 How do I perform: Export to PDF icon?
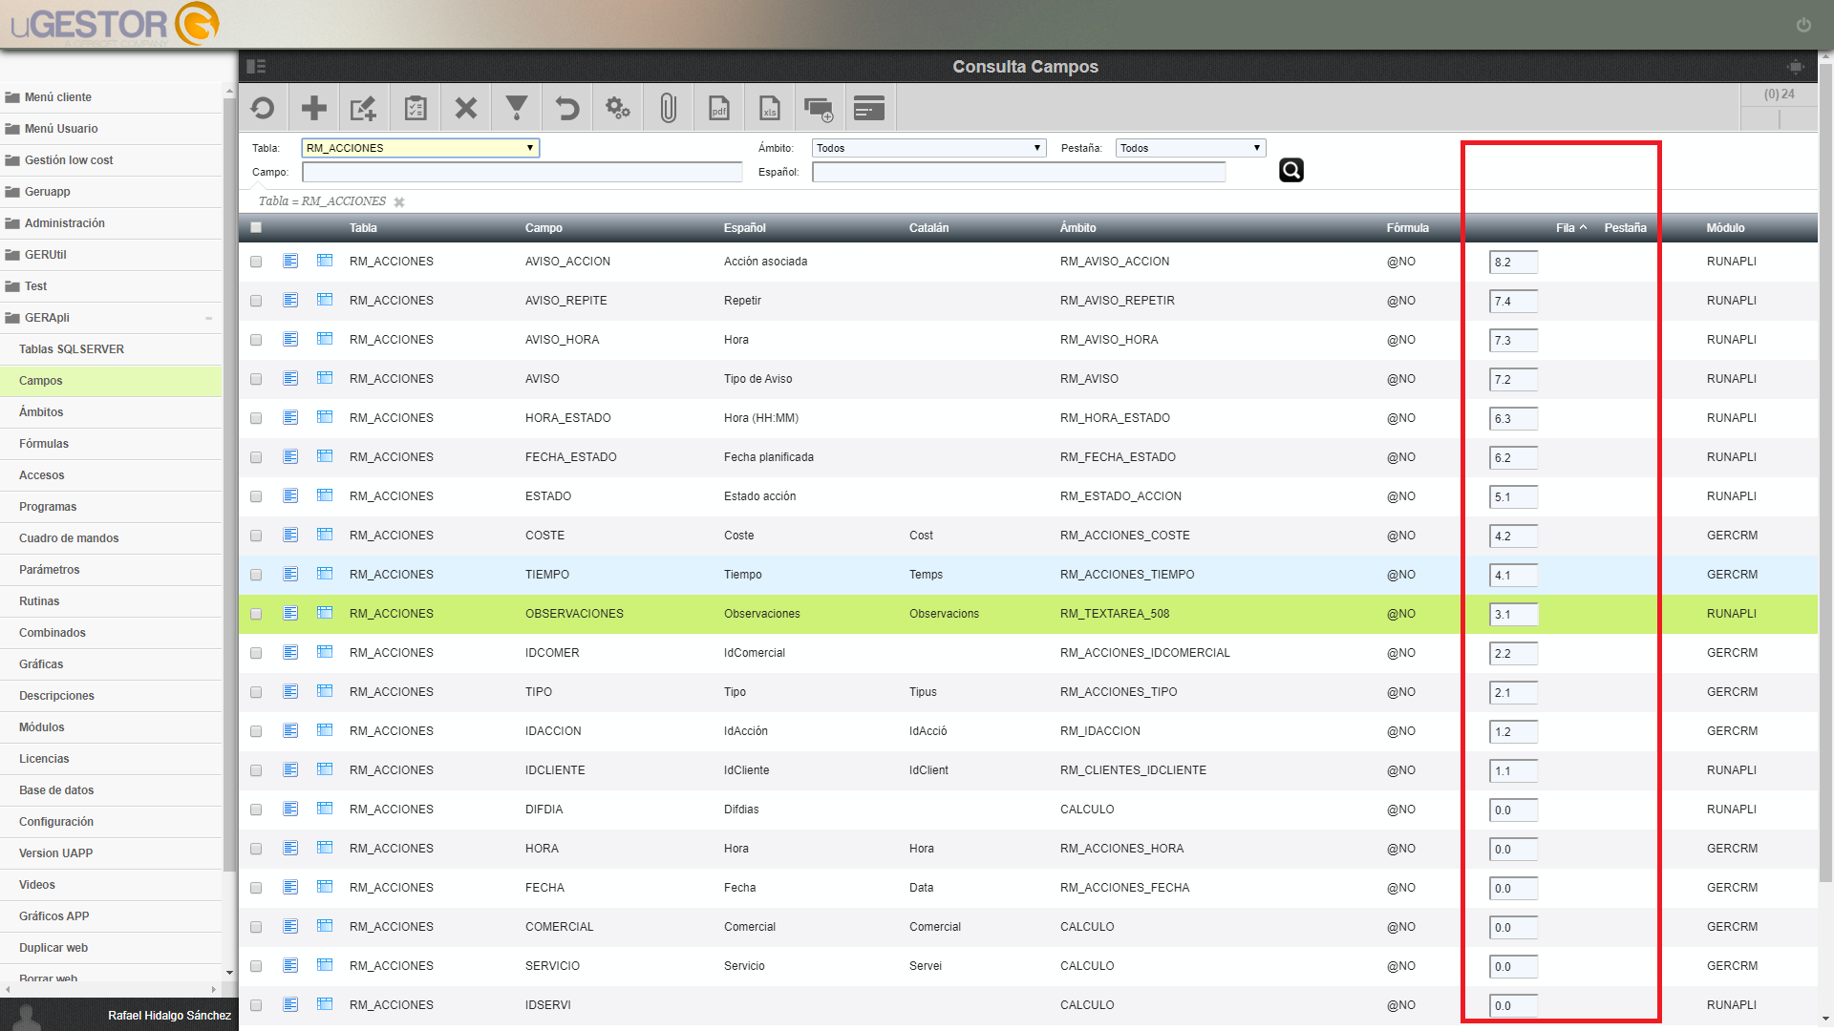click(x=719, y=109)
